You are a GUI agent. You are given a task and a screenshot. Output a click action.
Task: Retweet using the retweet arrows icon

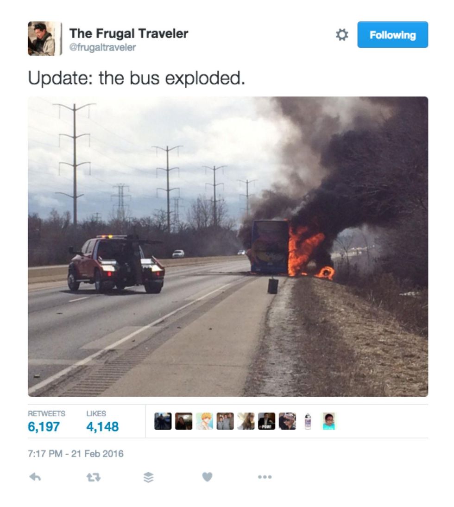coord(94,477)
